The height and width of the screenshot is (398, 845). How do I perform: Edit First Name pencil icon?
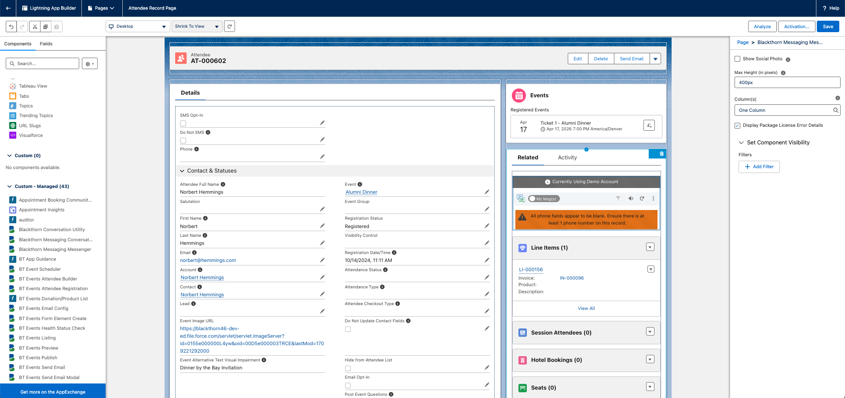pyautogui.click(x=322, y=226)
